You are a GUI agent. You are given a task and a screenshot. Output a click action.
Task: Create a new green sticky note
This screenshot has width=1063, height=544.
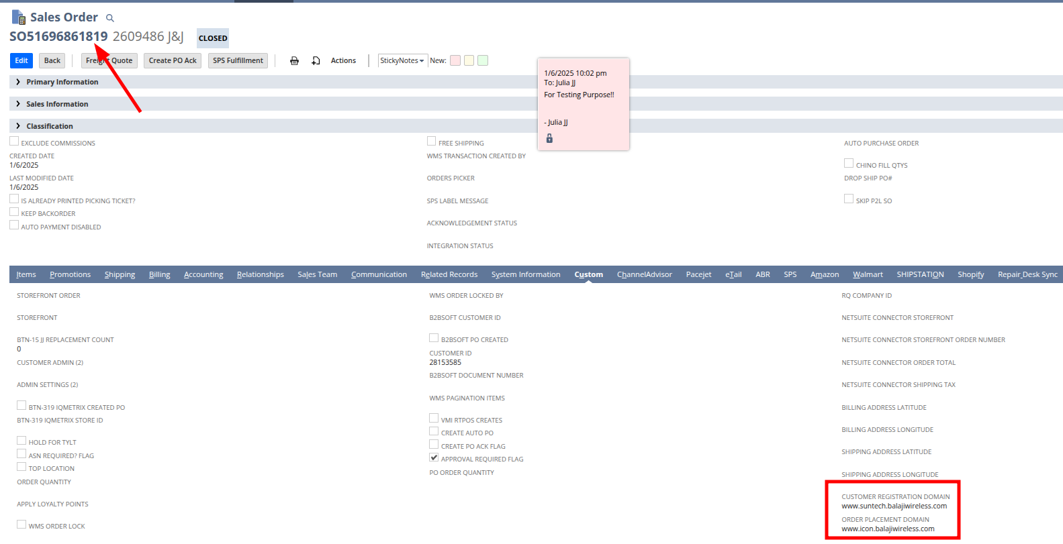point(483,60)
